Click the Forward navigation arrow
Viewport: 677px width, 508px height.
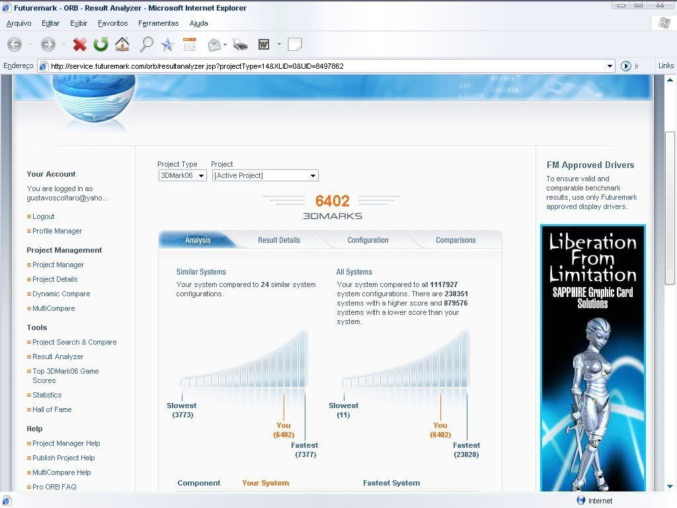pos(48,44)
